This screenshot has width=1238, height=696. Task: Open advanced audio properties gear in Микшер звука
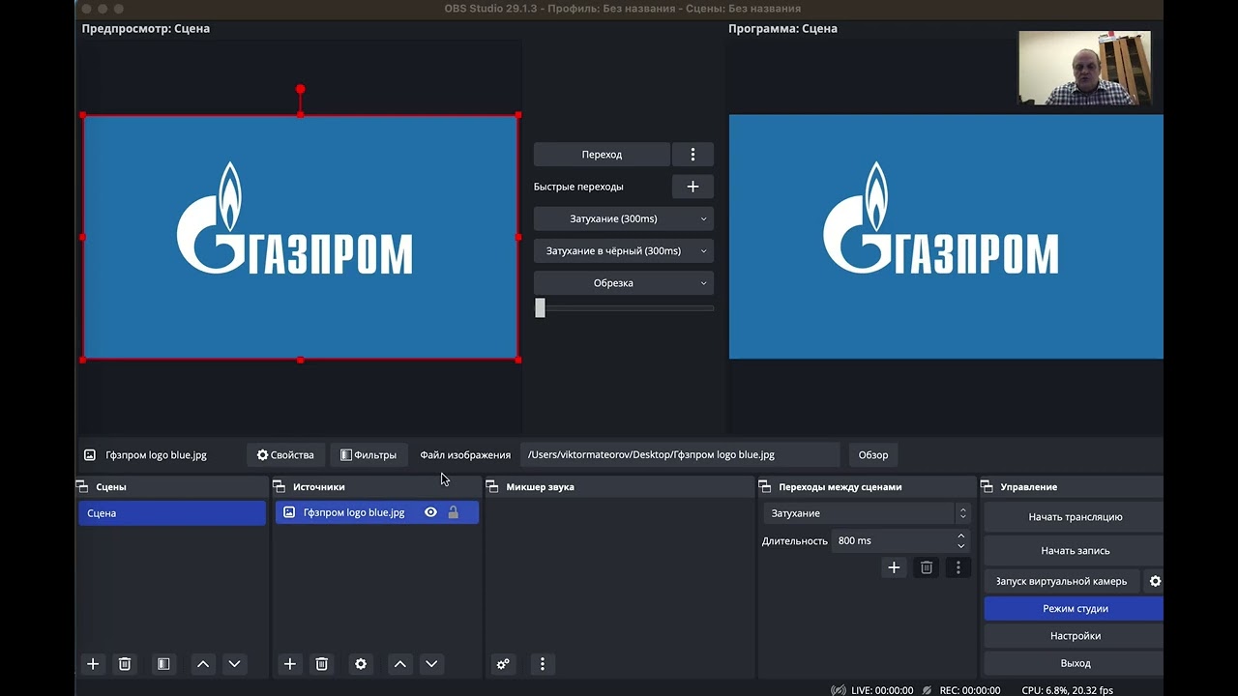coord(503,664)
